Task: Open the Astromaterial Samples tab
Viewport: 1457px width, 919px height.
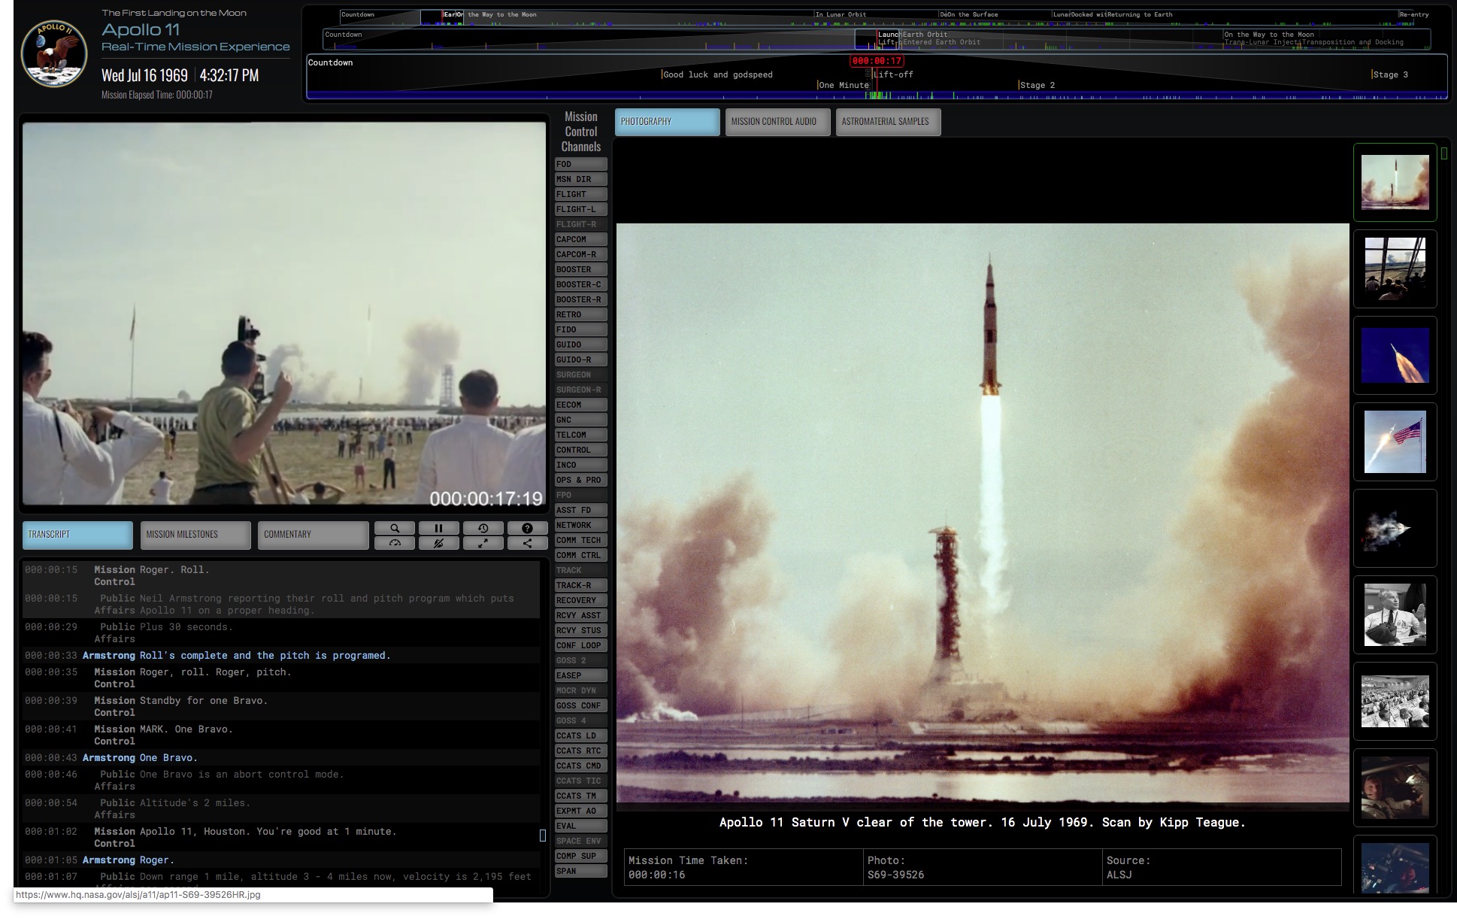Action: point(888,122)
